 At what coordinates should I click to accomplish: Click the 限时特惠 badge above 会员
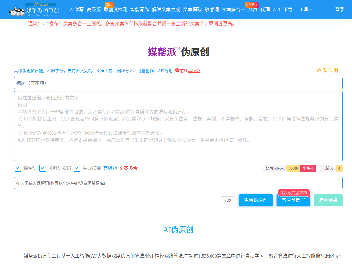[252, 4]
